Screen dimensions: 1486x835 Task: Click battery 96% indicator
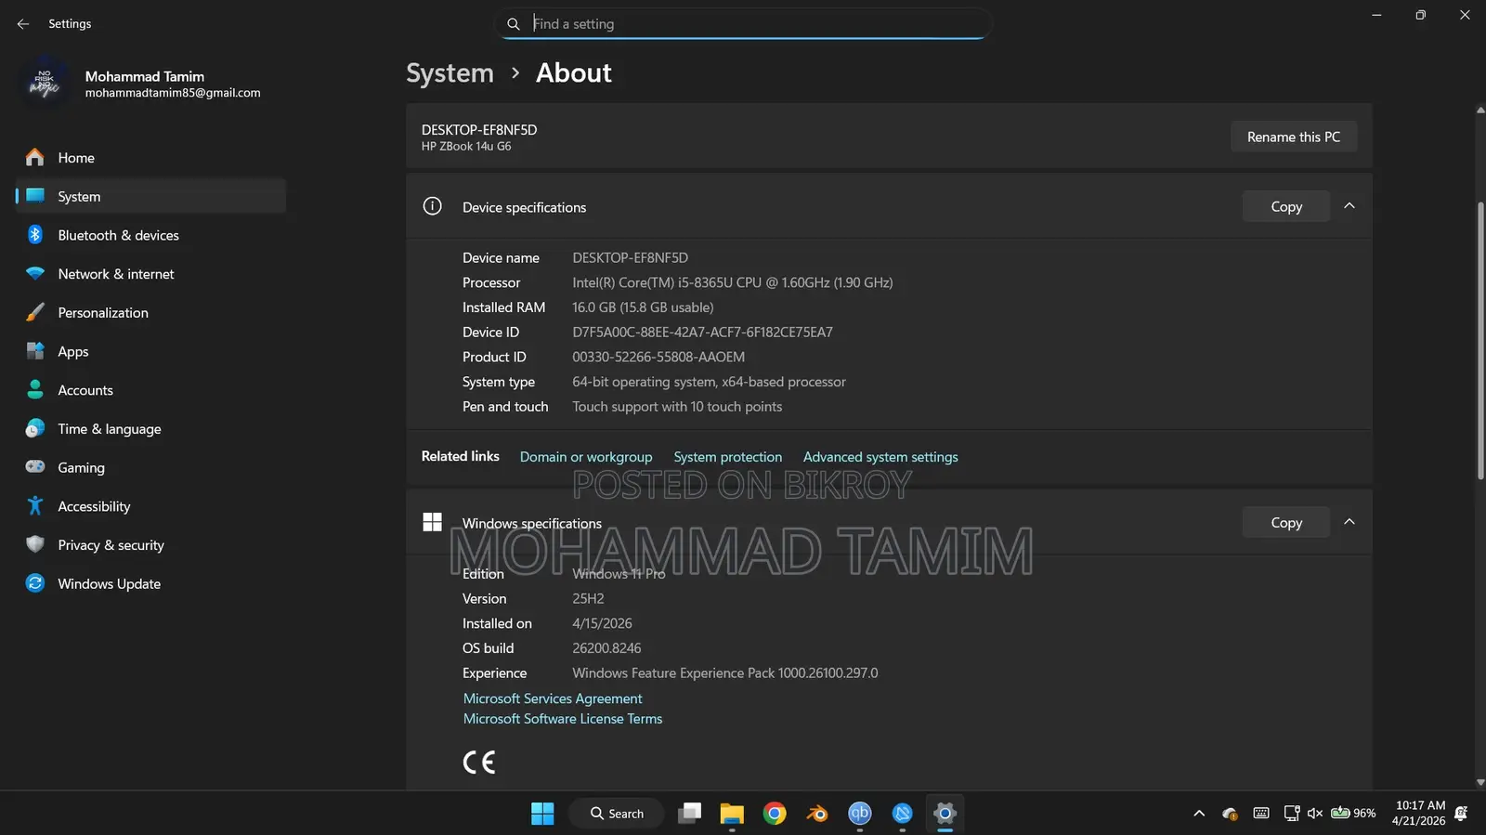click(x=1353, y=814)
